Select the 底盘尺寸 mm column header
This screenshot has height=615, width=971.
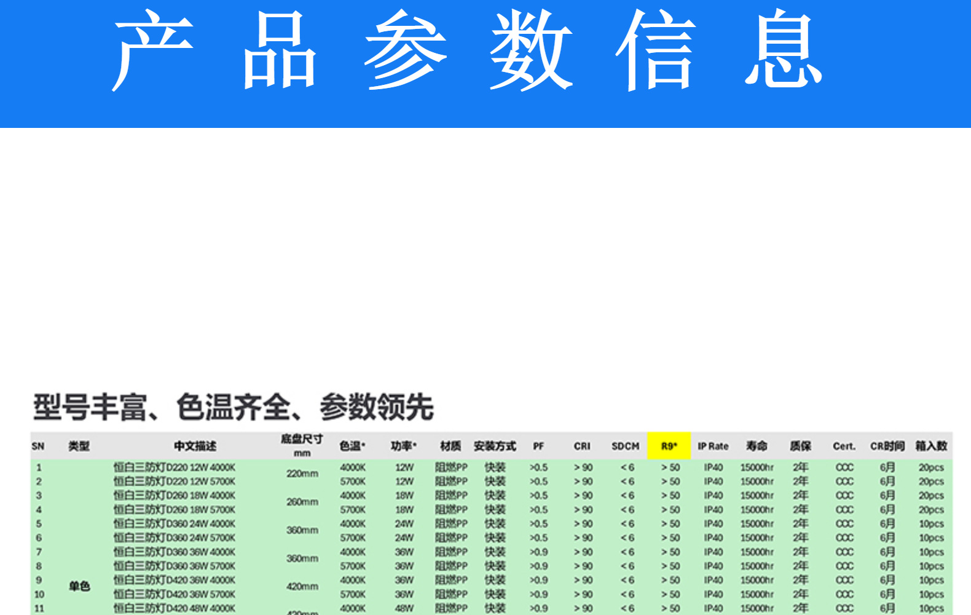tap(302, 445)
